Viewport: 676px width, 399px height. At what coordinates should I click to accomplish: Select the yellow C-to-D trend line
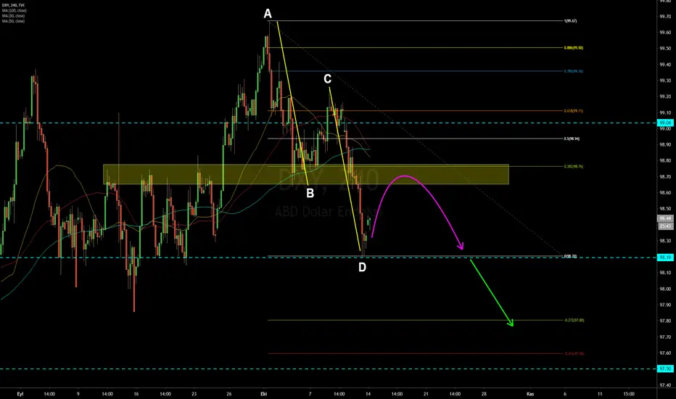[345, 169]
